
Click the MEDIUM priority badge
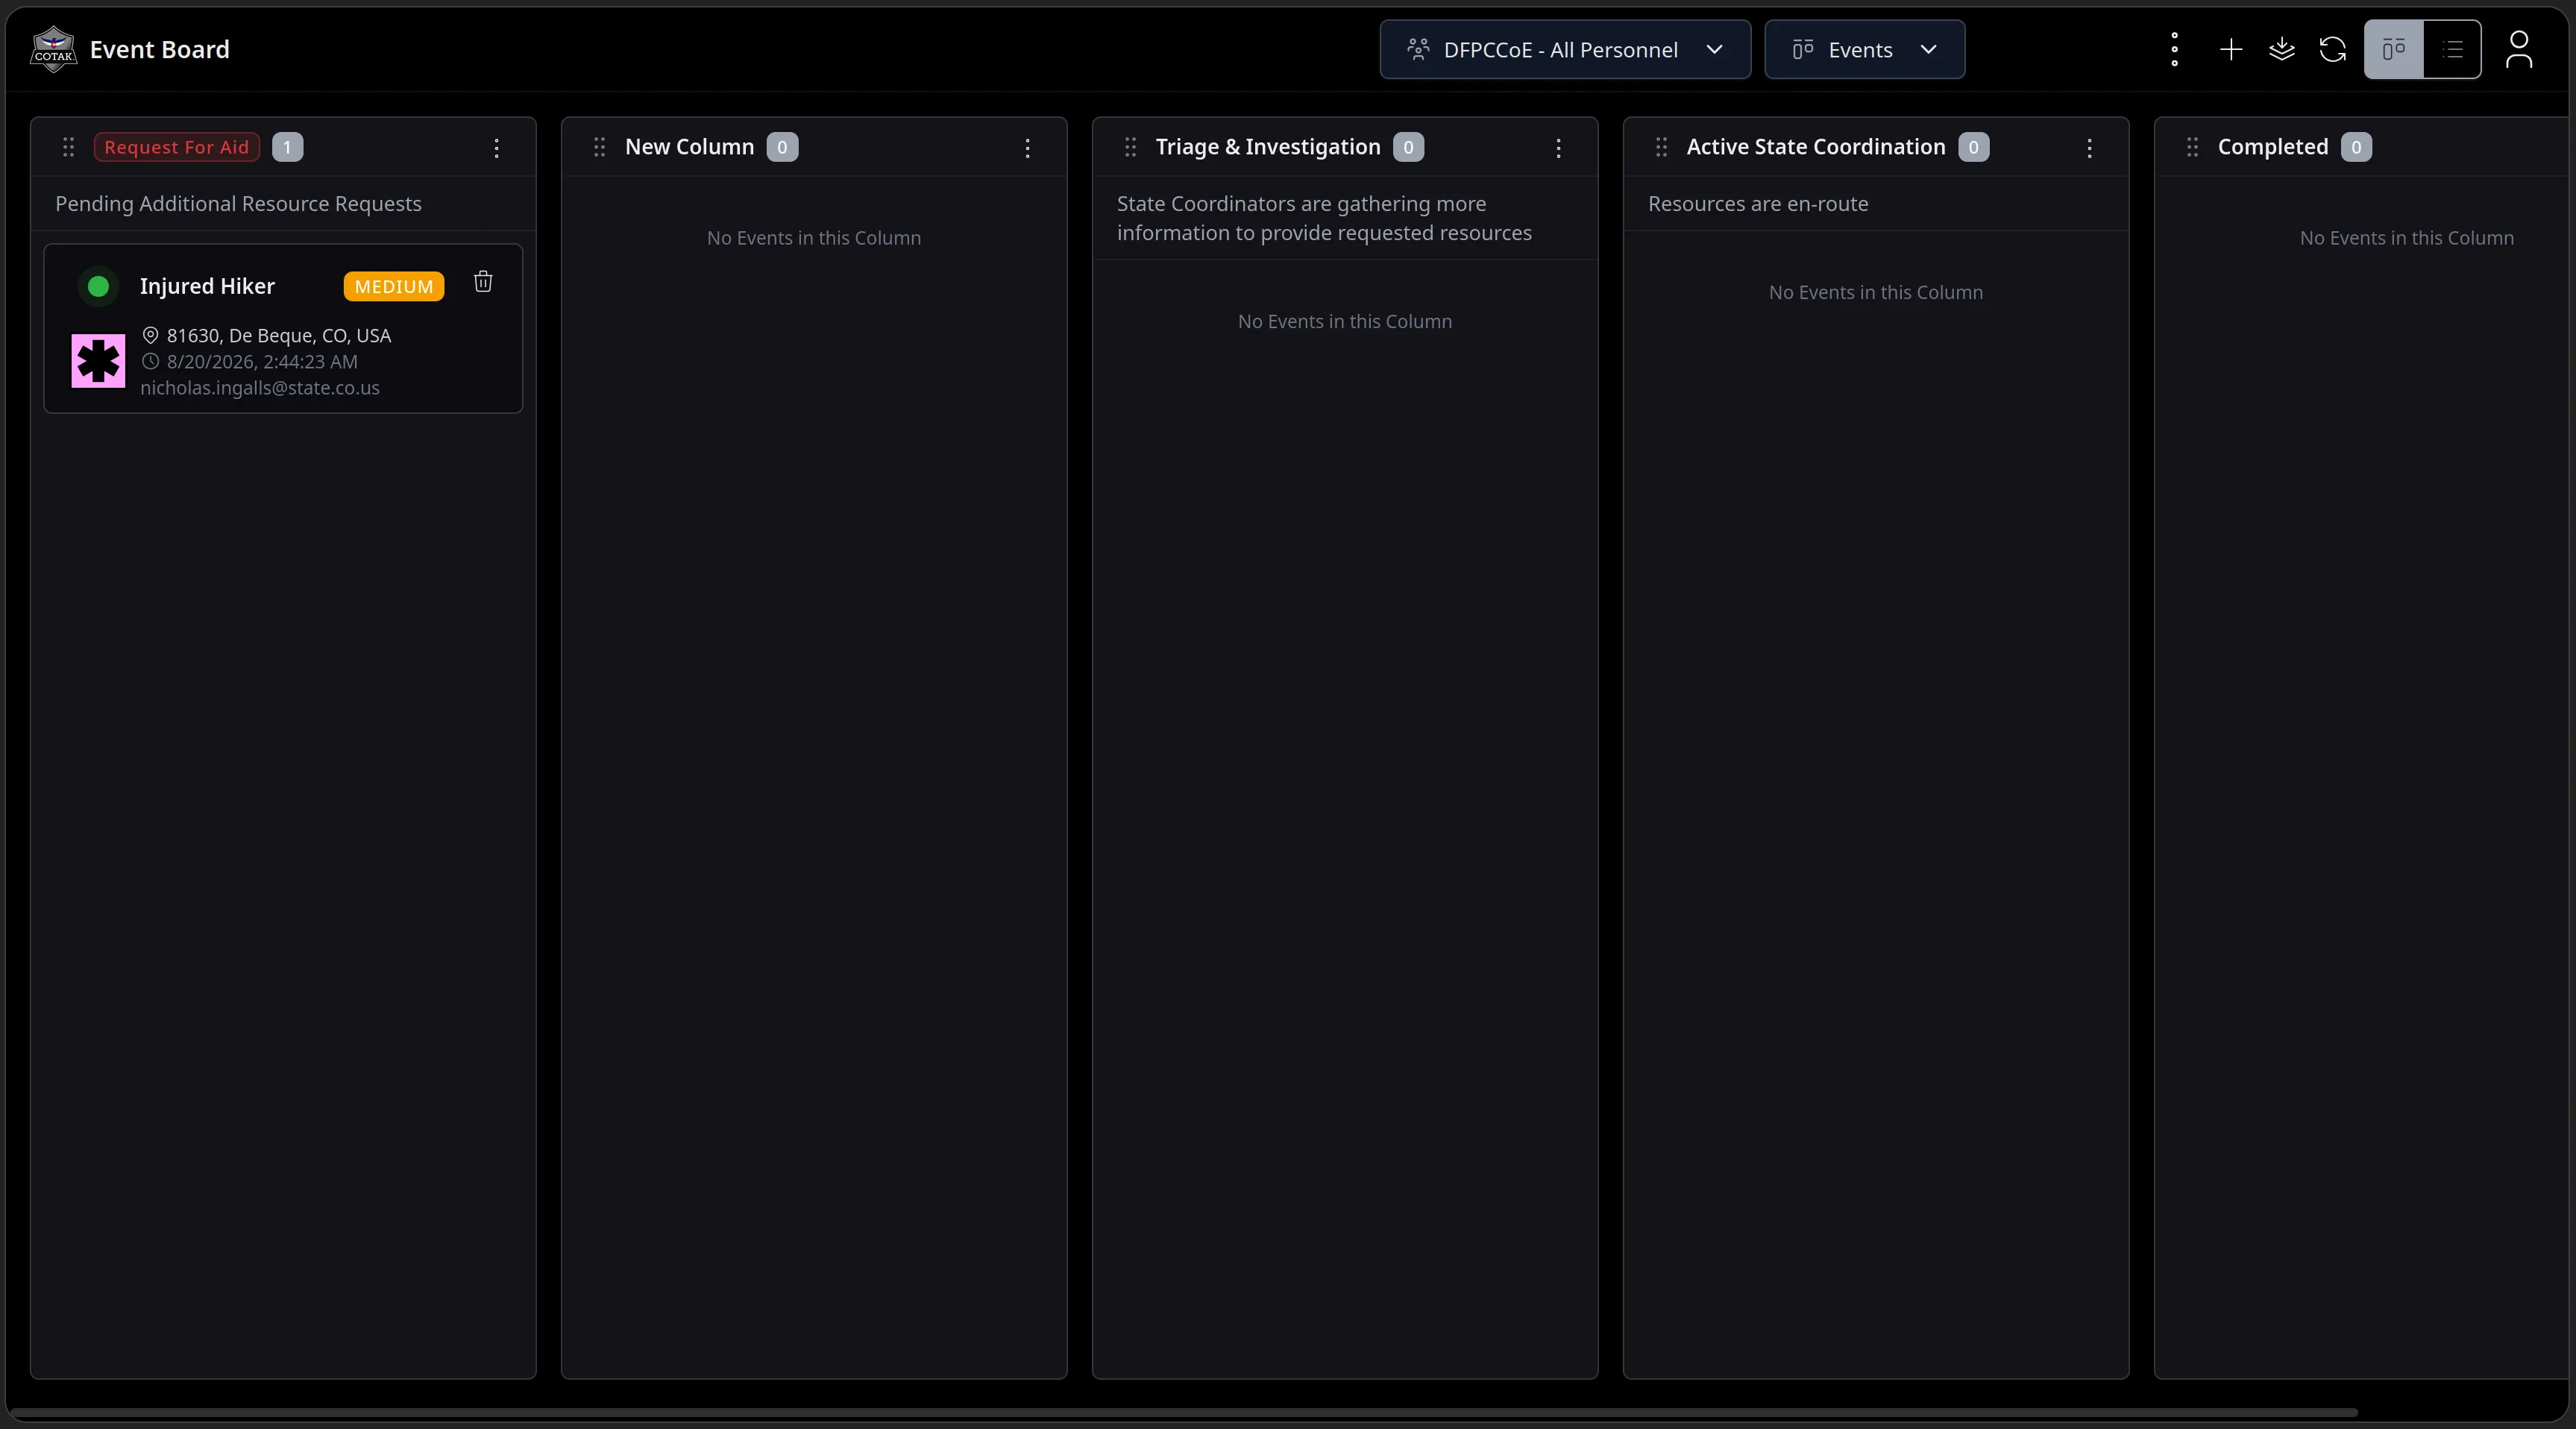tap(394, 286)
